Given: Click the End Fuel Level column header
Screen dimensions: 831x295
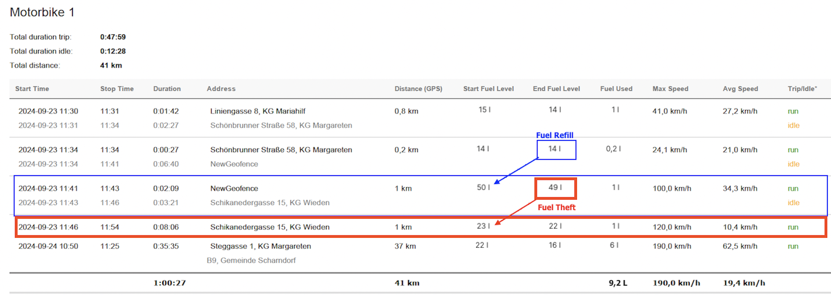Looking at the screenshot, I should [556, 89].
